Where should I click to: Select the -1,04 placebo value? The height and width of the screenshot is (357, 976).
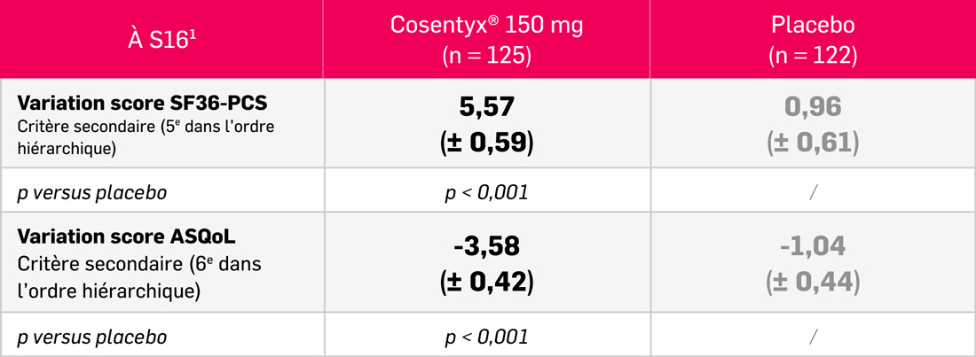pos(812,245)
